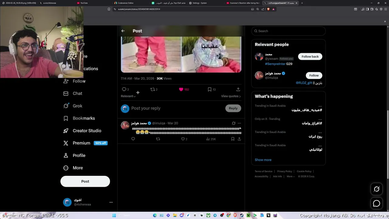Unlike the main post via the pink heart
Screen dimensions: 389x219
[181, 89]
